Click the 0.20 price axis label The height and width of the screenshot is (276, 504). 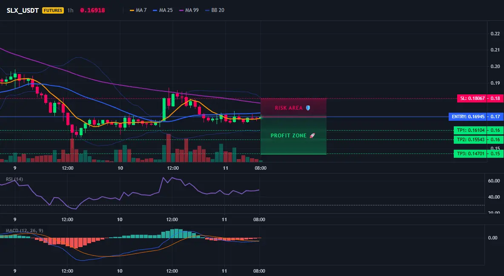tap(495, 66)
